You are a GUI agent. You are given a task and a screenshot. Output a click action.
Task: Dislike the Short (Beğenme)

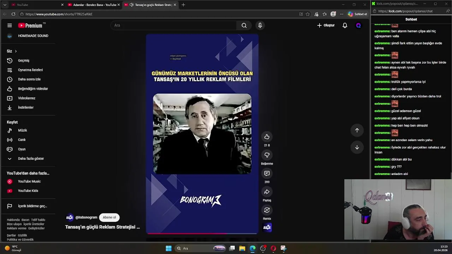tap(267, 155)
